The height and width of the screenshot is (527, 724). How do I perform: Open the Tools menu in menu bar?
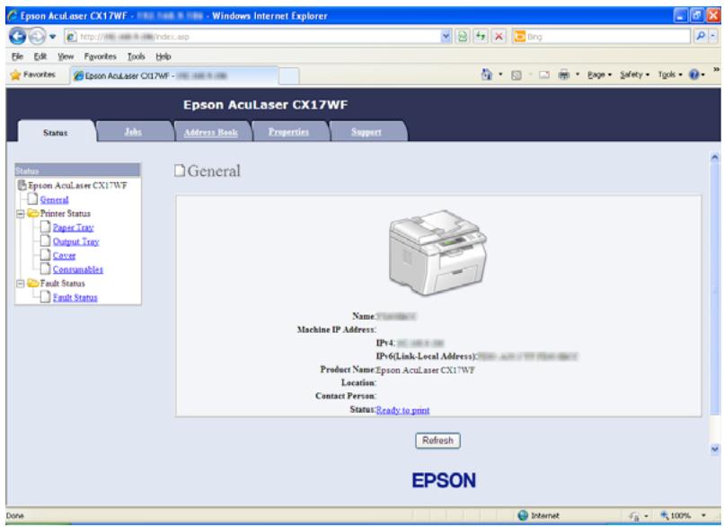point(137,57)
